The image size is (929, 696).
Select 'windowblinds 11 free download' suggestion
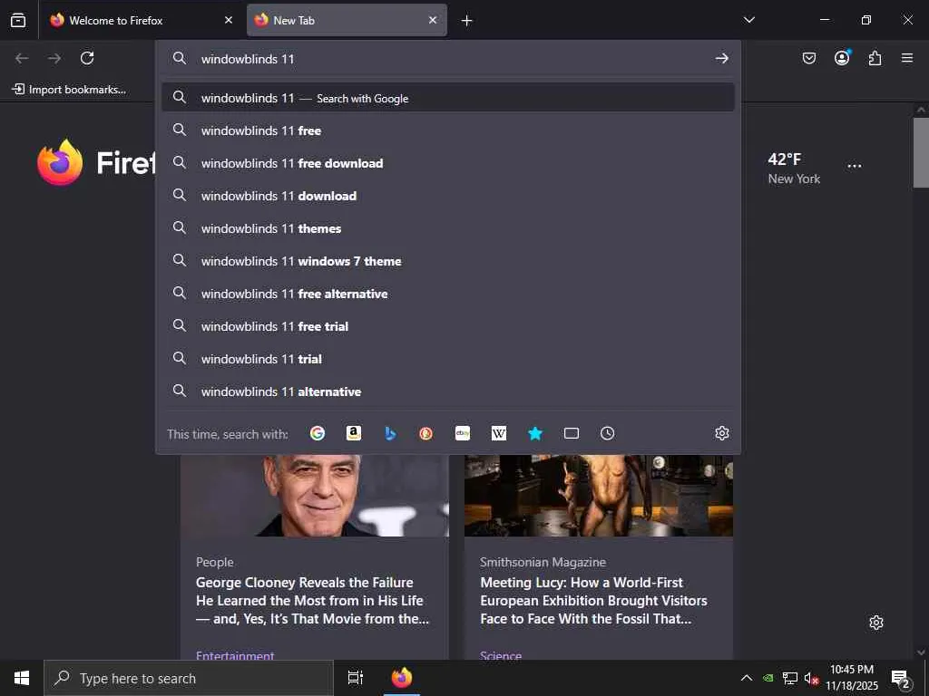448,163
